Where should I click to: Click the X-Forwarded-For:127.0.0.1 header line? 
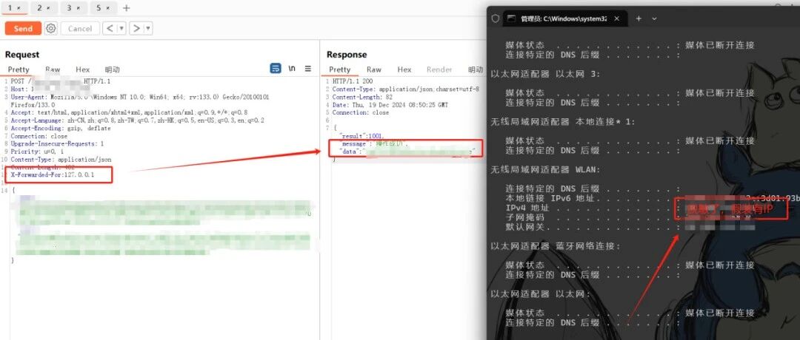click(x=53, y=174)
